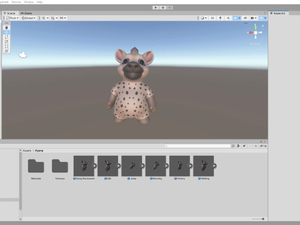
Task: Open the Services menu
Action: pyautogui.click(x=16, y=2)
